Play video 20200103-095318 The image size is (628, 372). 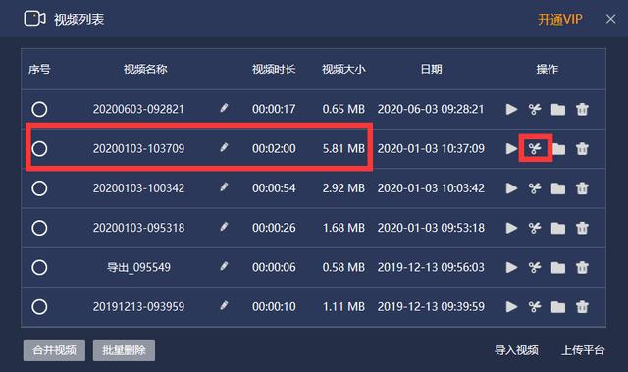511,228
